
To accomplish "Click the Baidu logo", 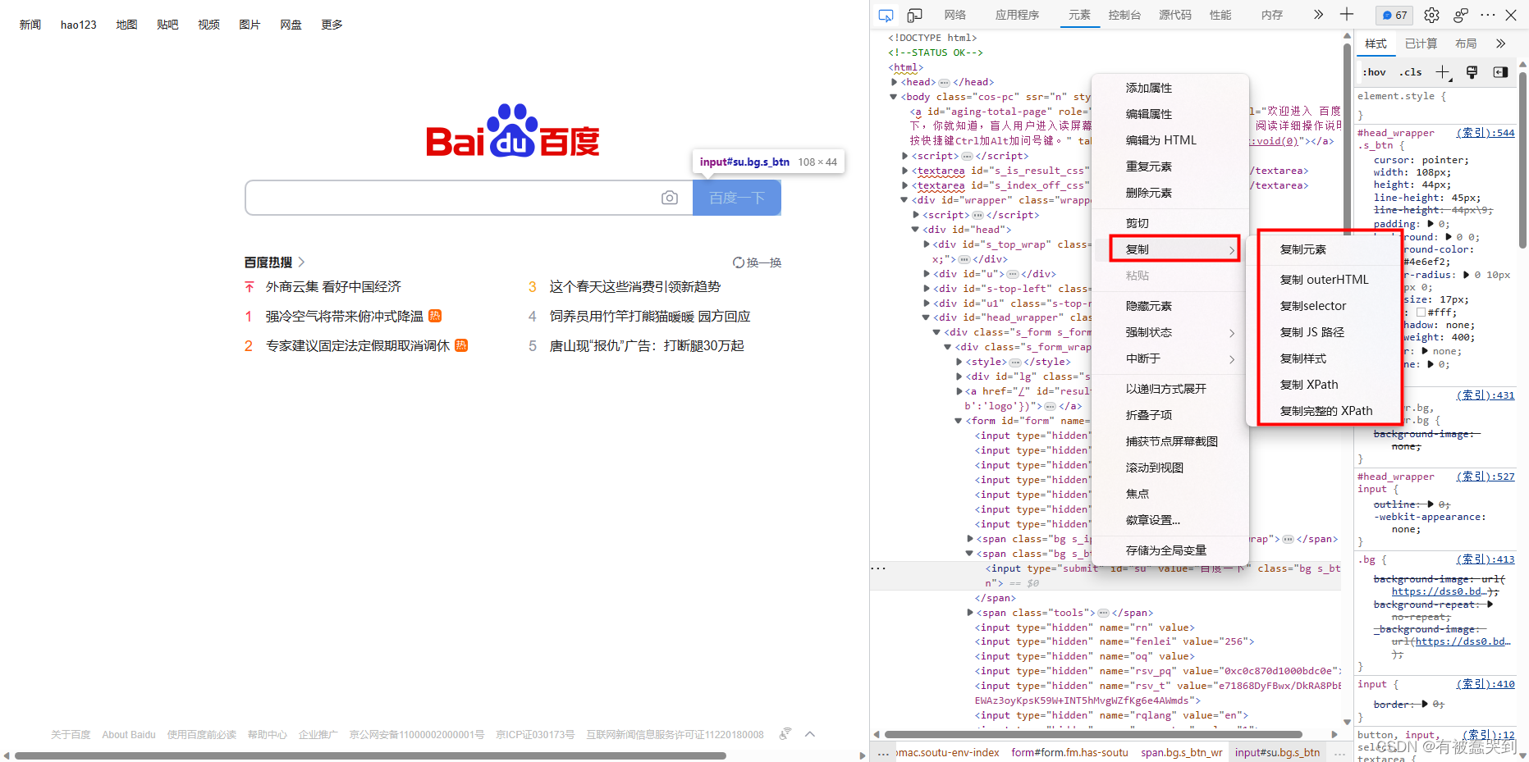I will pyautogui.click(x=513, y=131).
